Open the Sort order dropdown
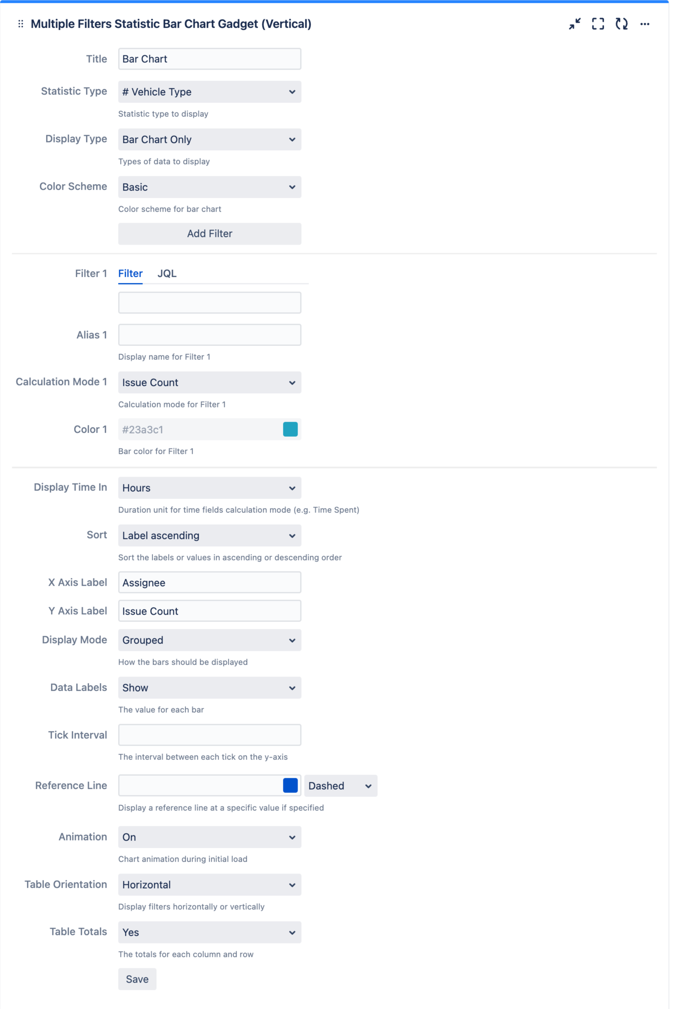The image size is (673, 1009). pos(209,535)
